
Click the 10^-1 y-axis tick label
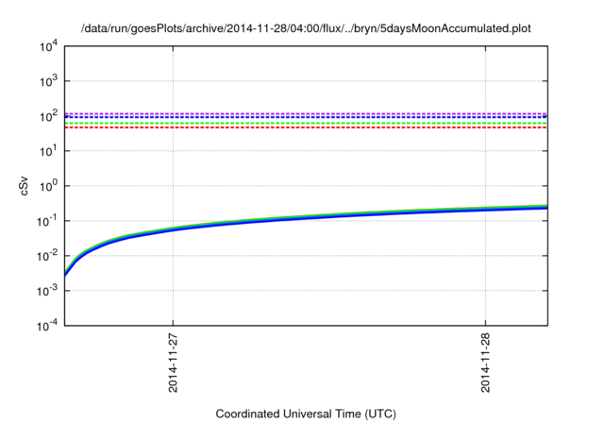click(x=47, y=221)
